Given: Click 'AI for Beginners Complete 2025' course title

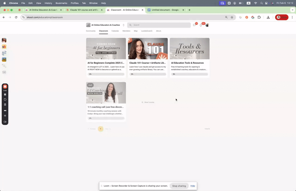Looking at the screenshot, I should (106, 63).
